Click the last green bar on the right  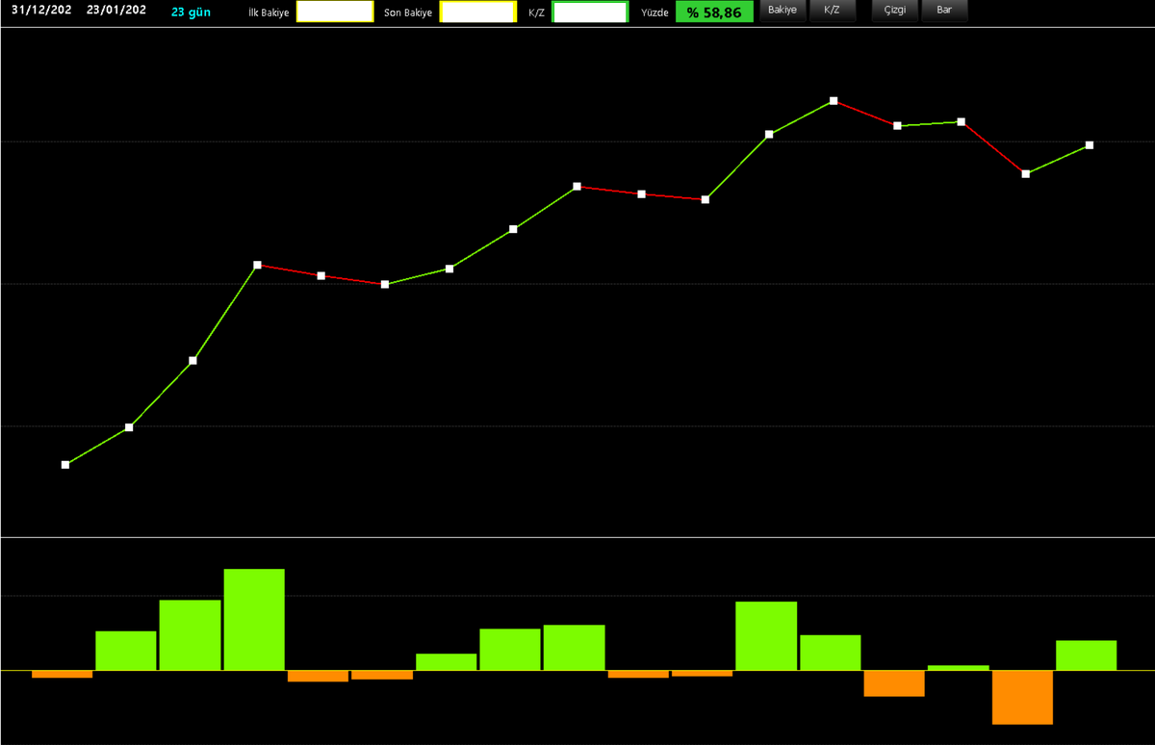tap(1087, 655)
